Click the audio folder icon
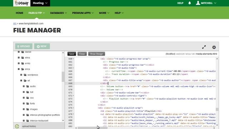The height and width of the screenshot is (129, 229). (28, 86)
